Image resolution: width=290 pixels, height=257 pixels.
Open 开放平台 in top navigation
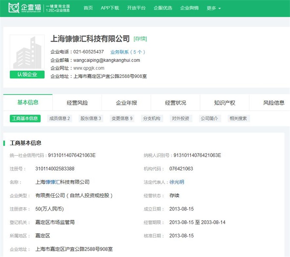tap(136, 8)
